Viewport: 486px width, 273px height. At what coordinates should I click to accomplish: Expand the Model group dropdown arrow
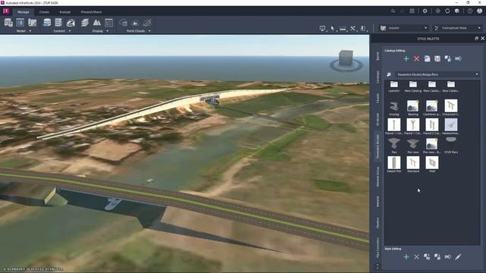(30, 31)
